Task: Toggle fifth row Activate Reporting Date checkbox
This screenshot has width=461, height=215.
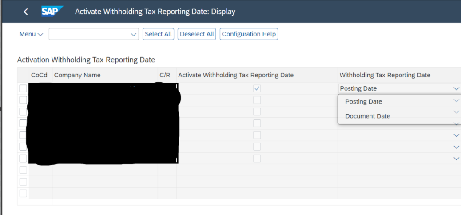Action: pos(257,135)
